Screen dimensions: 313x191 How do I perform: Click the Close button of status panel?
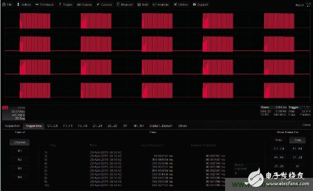(306, 125)
